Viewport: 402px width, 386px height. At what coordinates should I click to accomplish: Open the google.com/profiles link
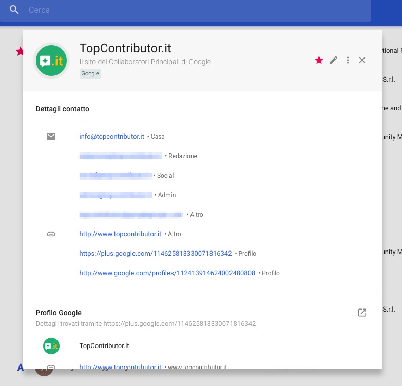click(167, 273)
